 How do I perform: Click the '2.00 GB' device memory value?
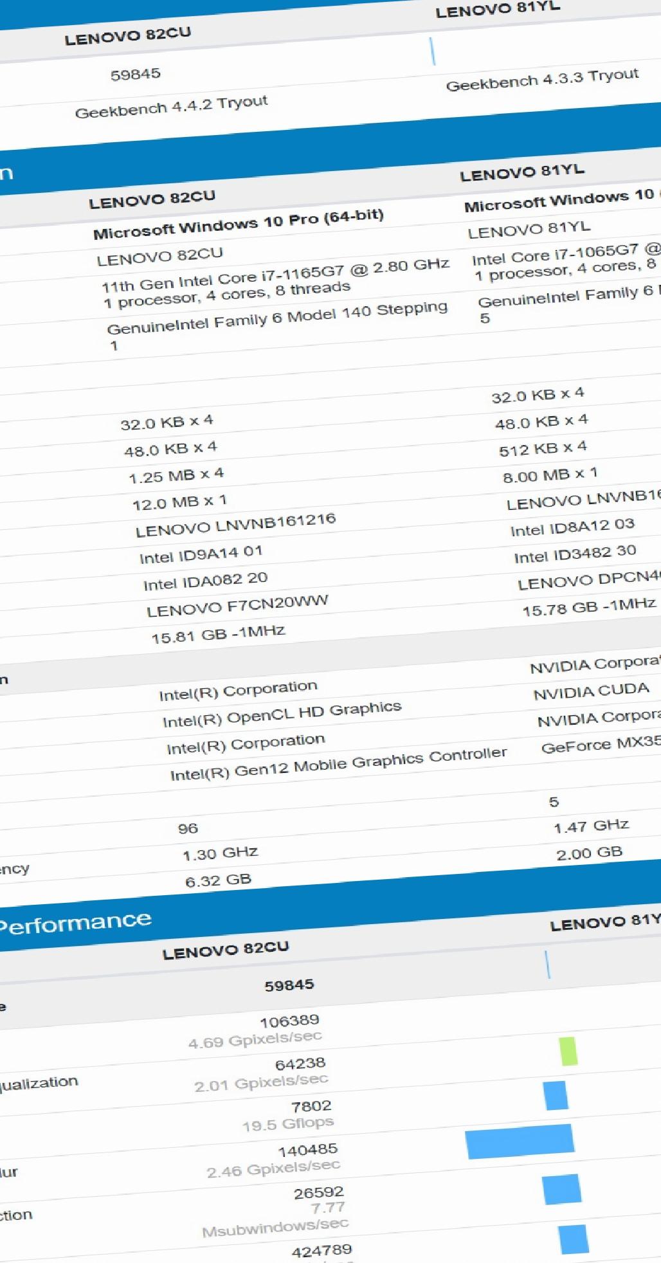pyautogui.click(x=590, y=854)
